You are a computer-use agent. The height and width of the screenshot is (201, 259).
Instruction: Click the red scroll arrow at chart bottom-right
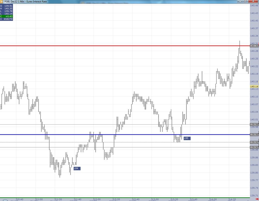257,199
